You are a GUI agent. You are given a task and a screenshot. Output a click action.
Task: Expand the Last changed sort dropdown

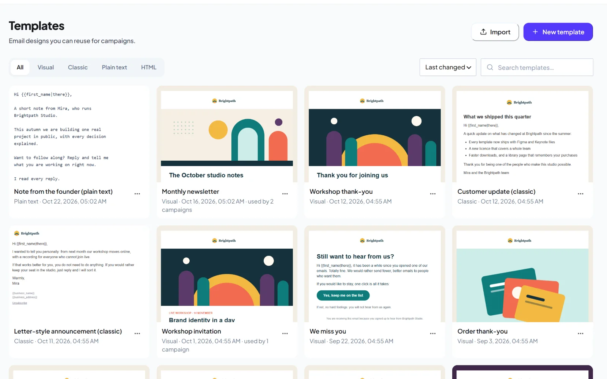448,67
